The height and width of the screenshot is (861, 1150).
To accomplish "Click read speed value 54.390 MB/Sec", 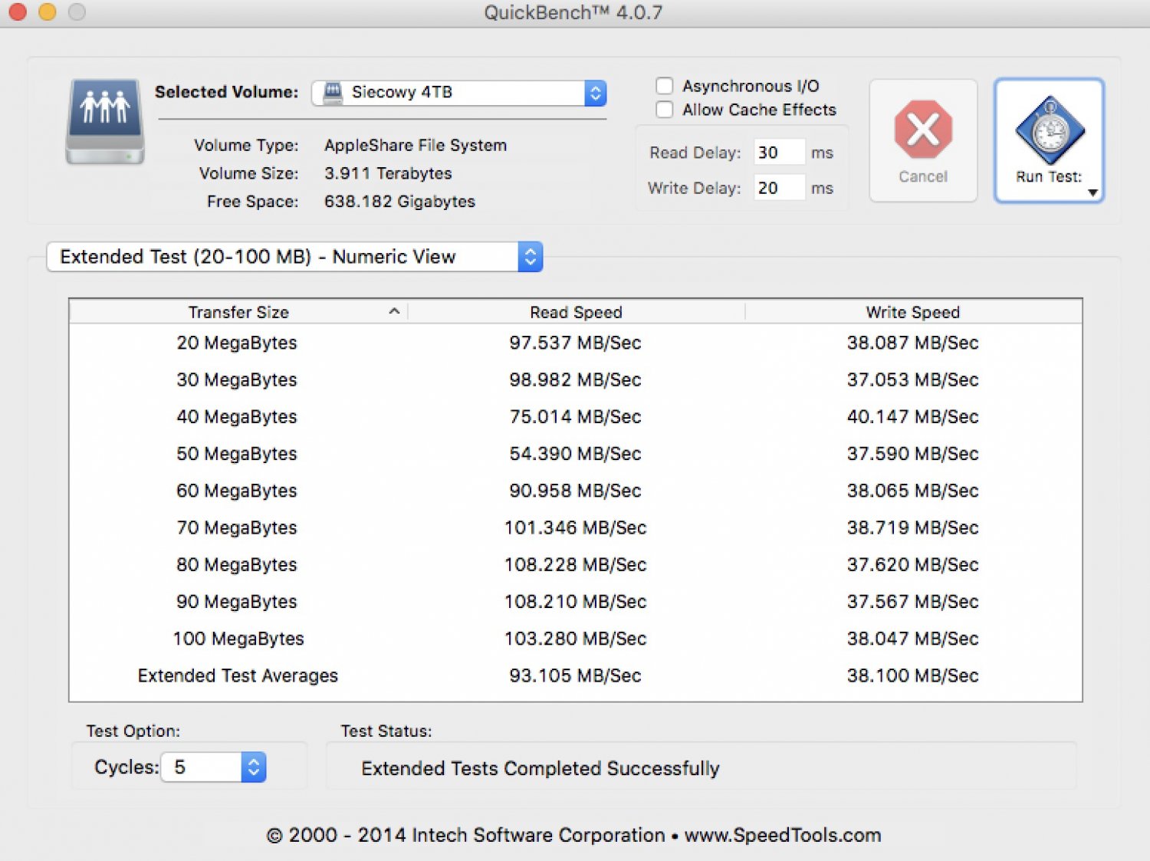I will tap(575, 454).
